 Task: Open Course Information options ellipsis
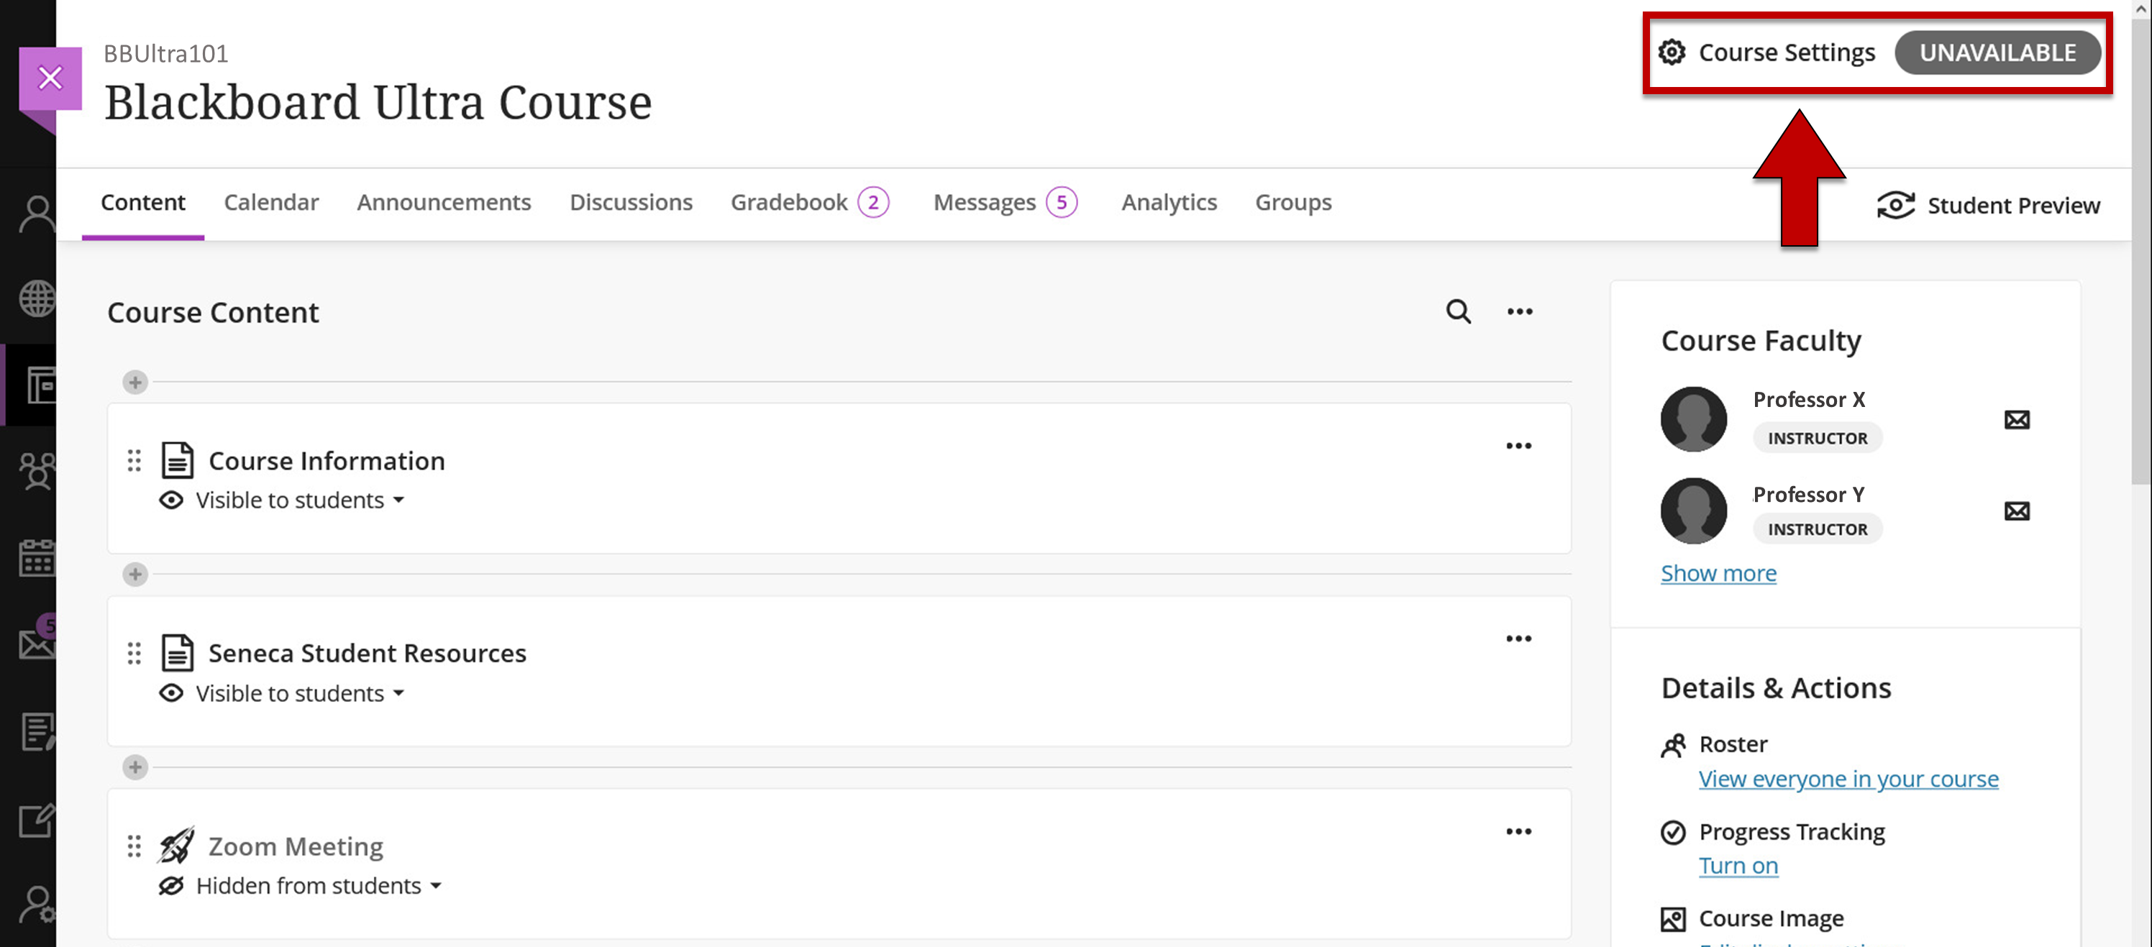point(1518,446)
